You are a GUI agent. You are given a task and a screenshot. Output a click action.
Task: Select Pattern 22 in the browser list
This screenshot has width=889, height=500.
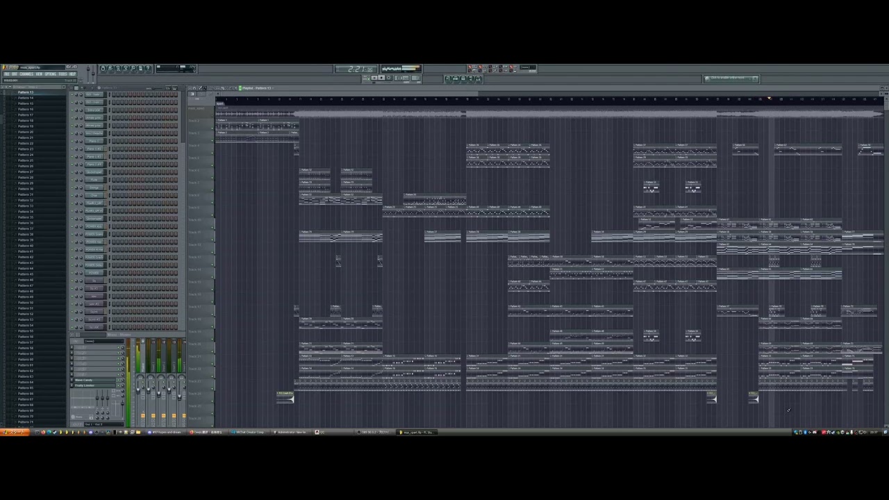coord(26,143)
